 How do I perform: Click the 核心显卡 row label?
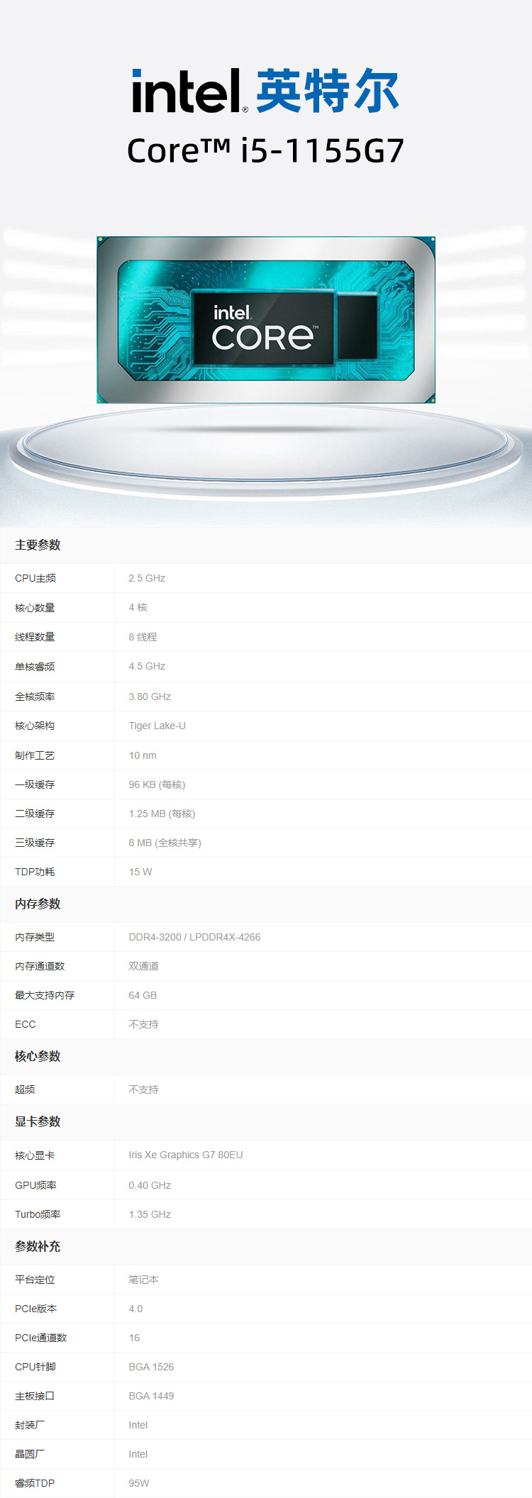(35, 1155)
